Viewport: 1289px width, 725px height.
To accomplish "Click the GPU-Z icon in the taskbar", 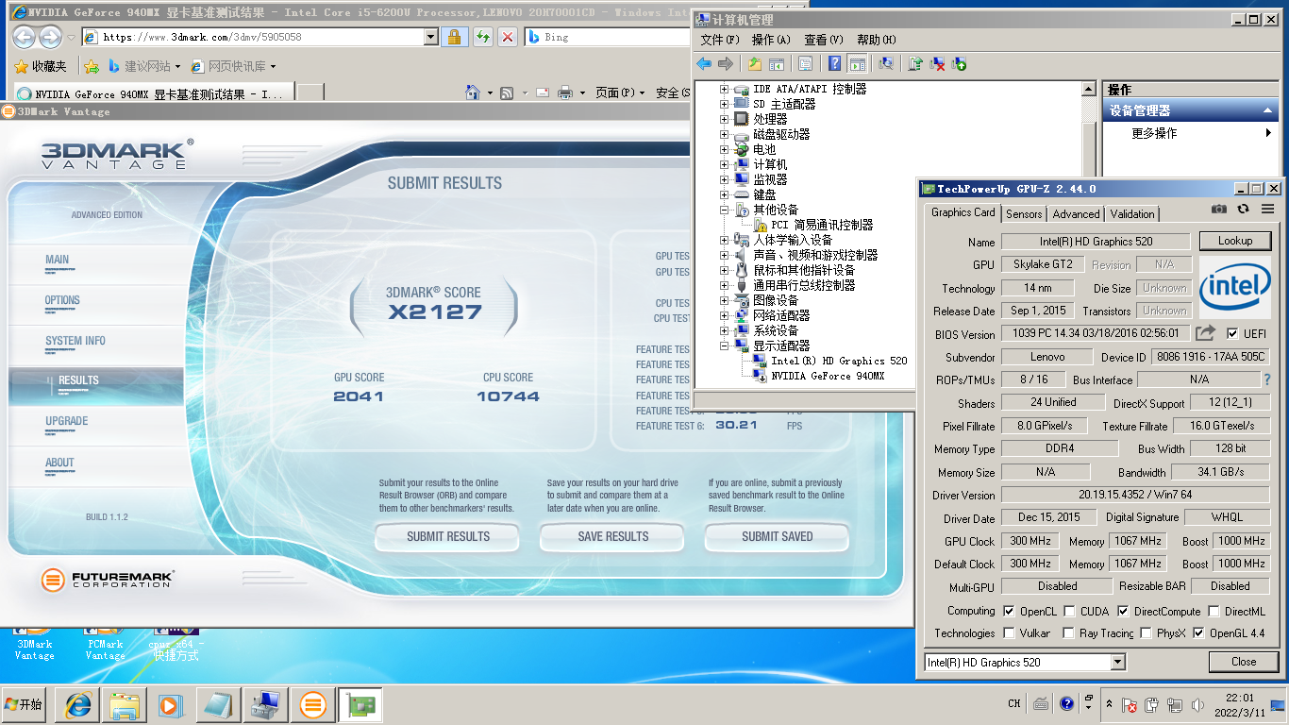I will click(360, 704).
